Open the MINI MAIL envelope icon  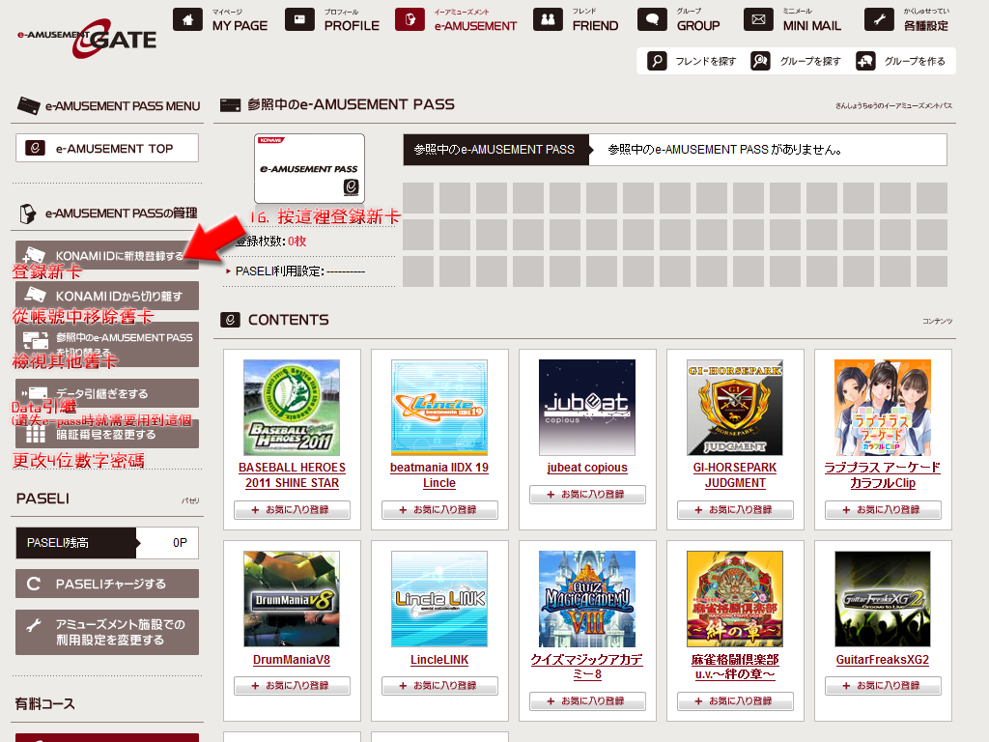759,19
